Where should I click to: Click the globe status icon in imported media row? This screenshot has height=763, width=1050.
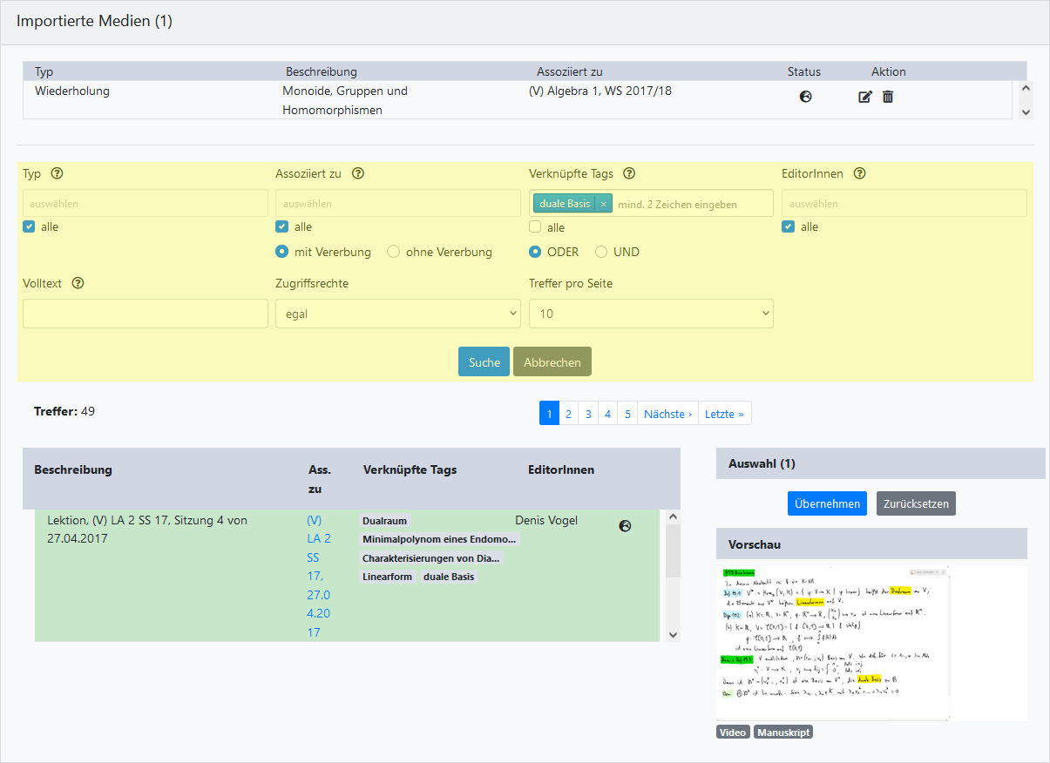coord(806,97)
